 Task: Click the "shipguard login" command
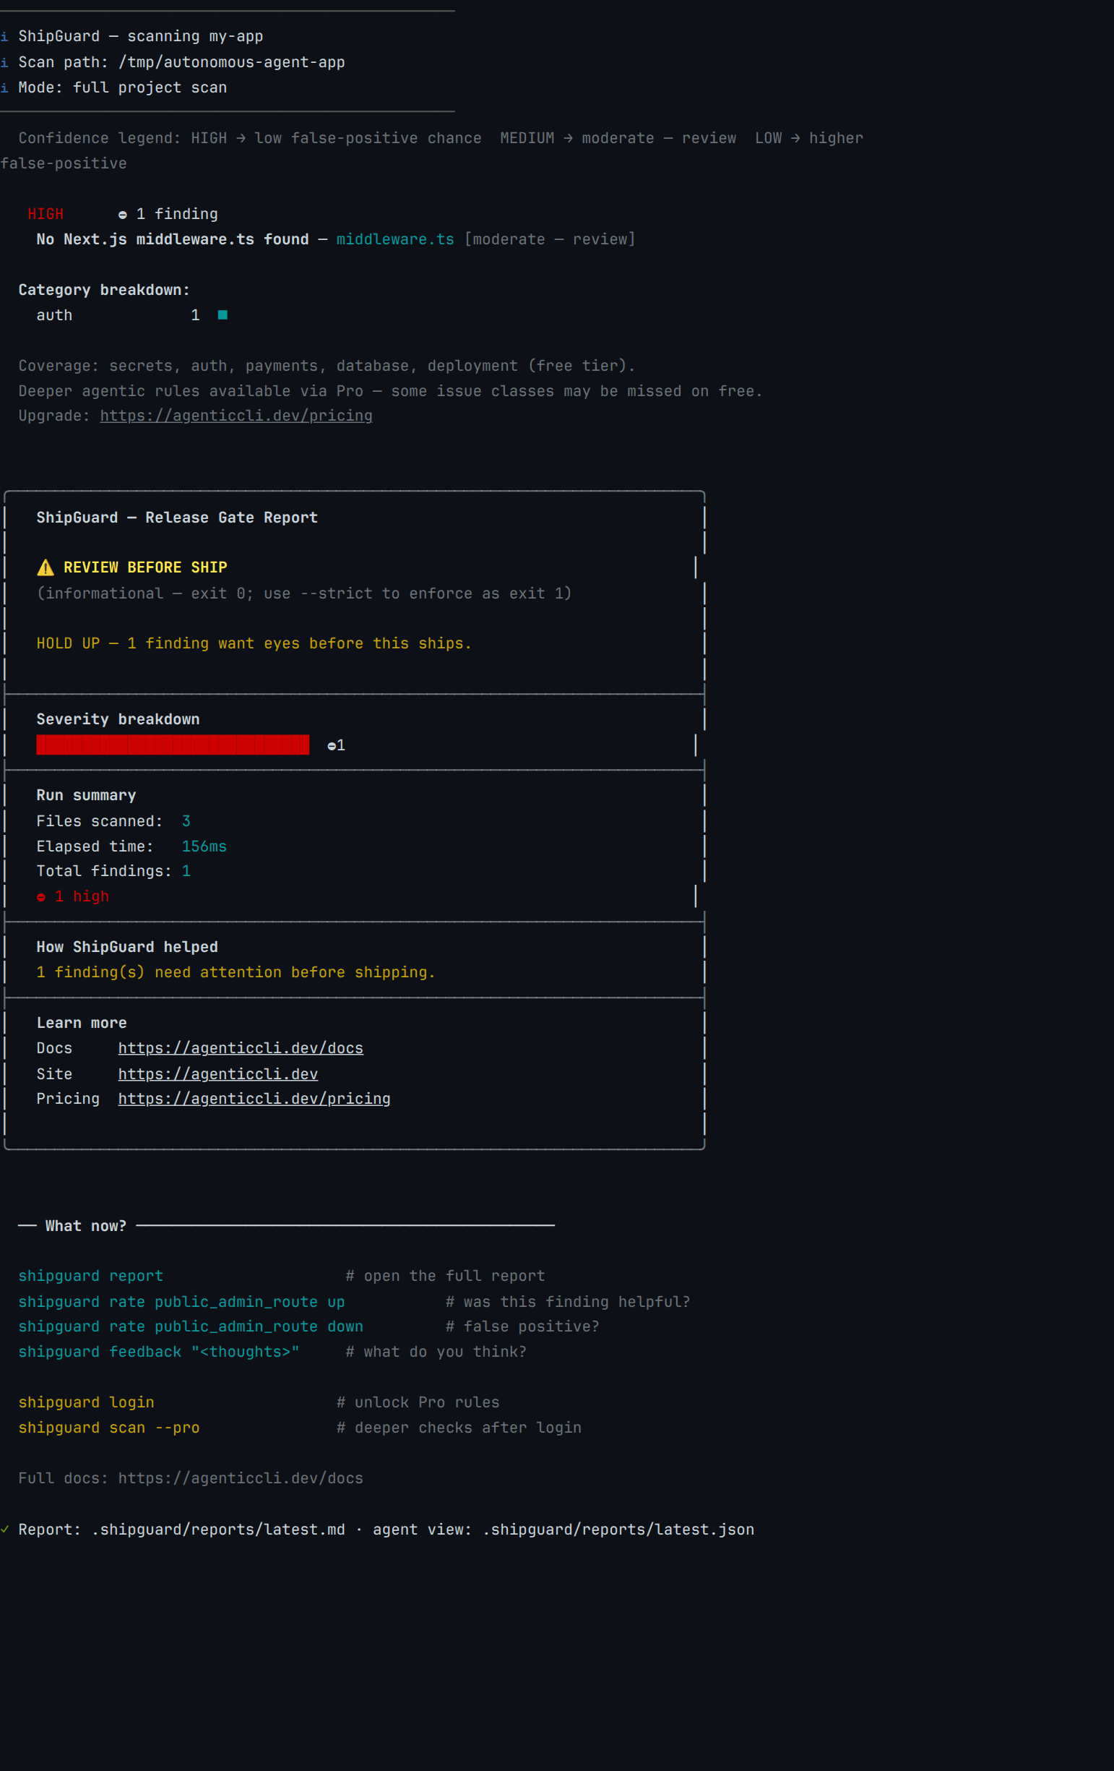pos(86,1402)
